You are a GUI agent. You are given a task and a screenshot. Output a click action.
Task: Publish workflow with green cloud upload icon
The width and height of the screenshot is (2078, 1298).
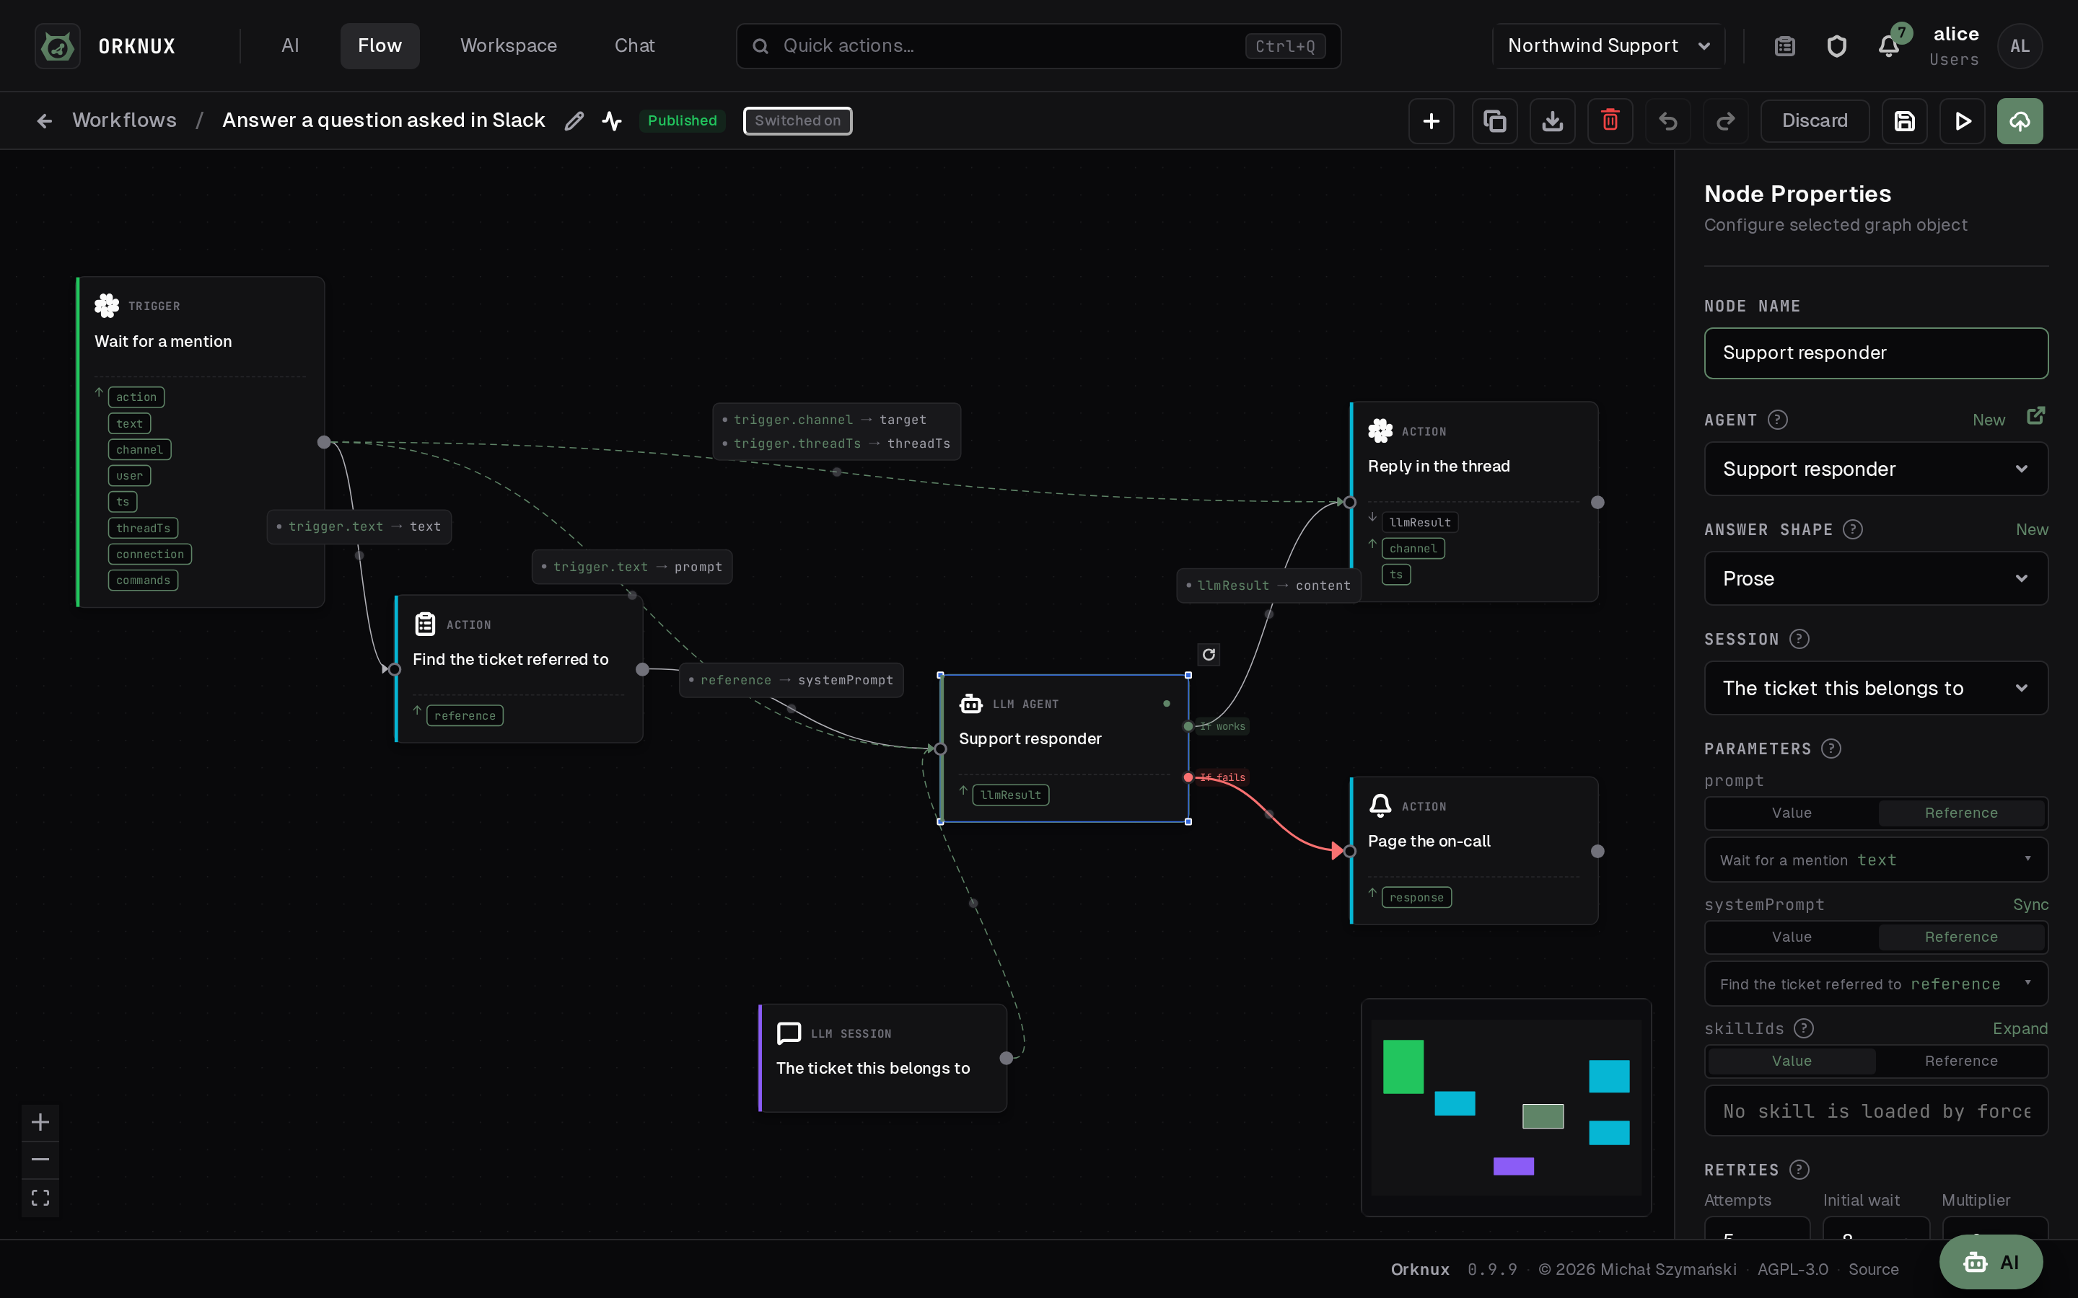click(2020, 121)
